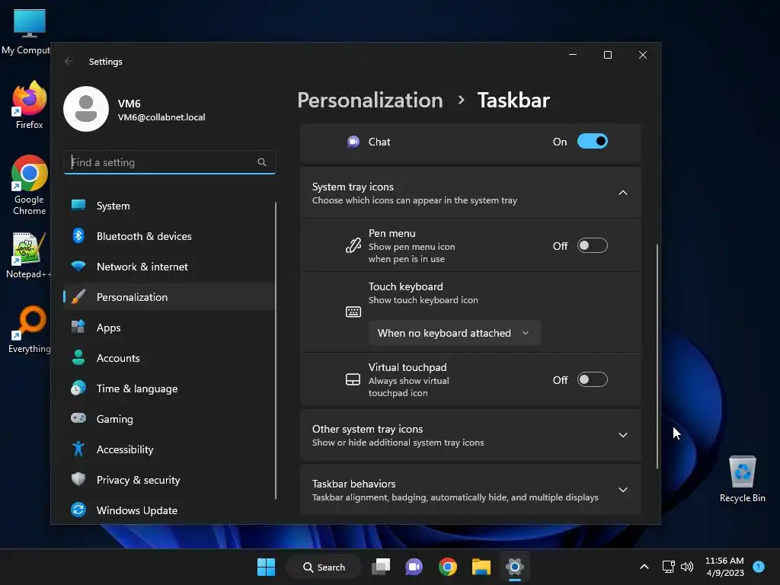Open the My Computer desktop icon
The height and width of the screenshot is (585, 780).
(27, 32)
